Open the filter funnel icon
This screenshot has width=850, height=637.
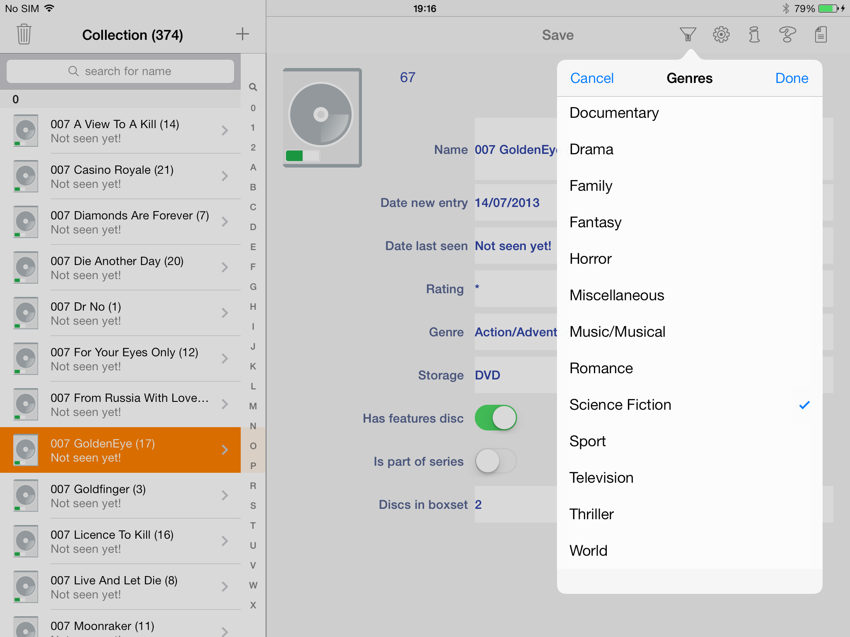click(687, 34)
